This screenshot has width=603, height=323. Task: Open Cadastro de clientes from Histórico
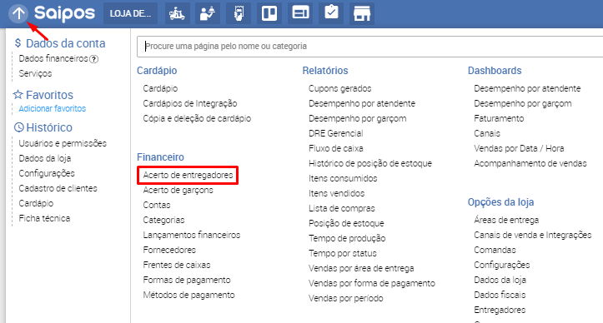click(x=58, y=188)
